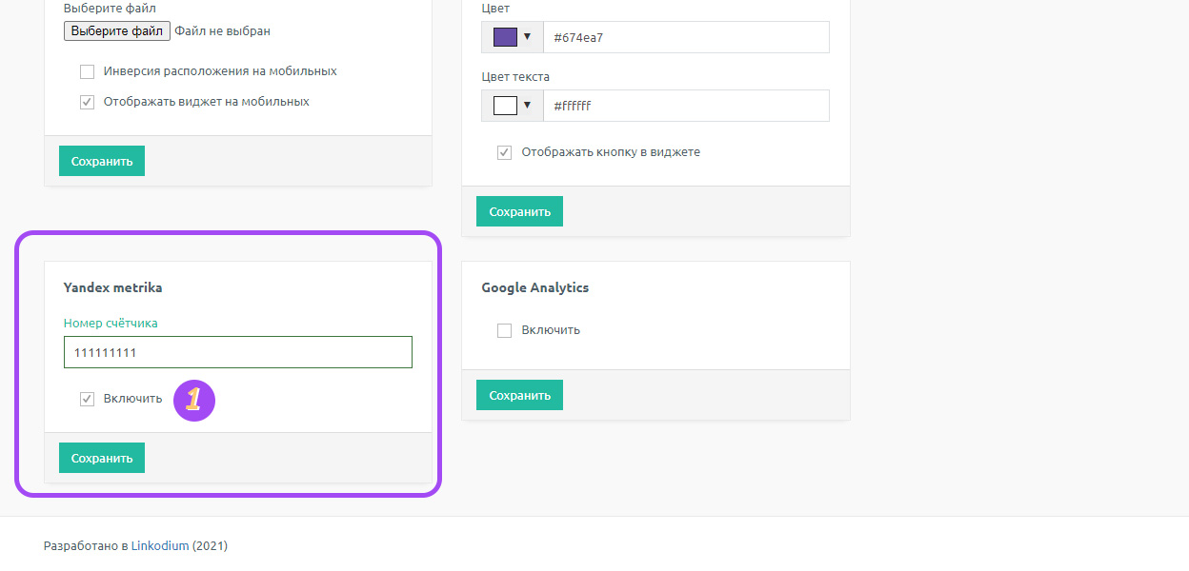This screenshot has width=1189, height=571.
Task: Save the button color settings panel
Action: pyautogui.click(x=519, y=211)
